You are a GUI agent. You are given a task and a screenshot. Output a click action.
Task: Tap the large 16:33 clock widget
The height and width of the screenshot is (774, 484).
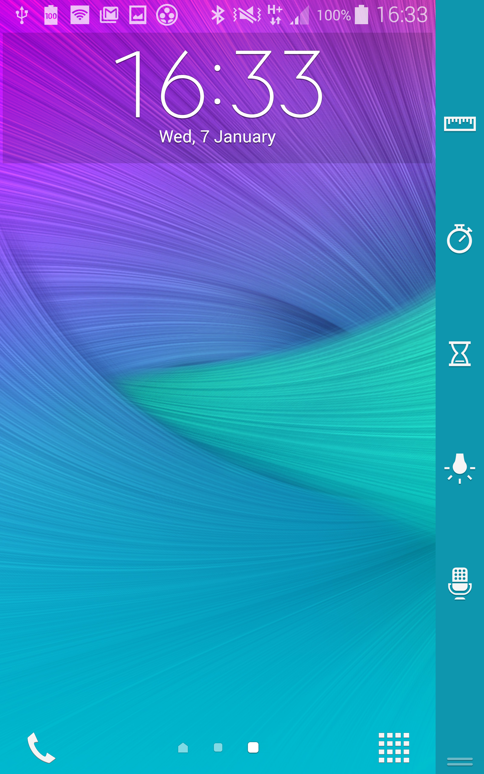click(x=218, y=84)
